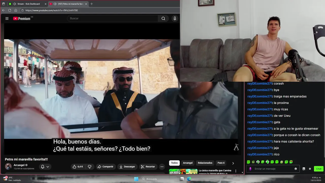Screen dimensions: 325x183
Task: Go back with the browser back arrow
Action: click(x=4, y=10)
